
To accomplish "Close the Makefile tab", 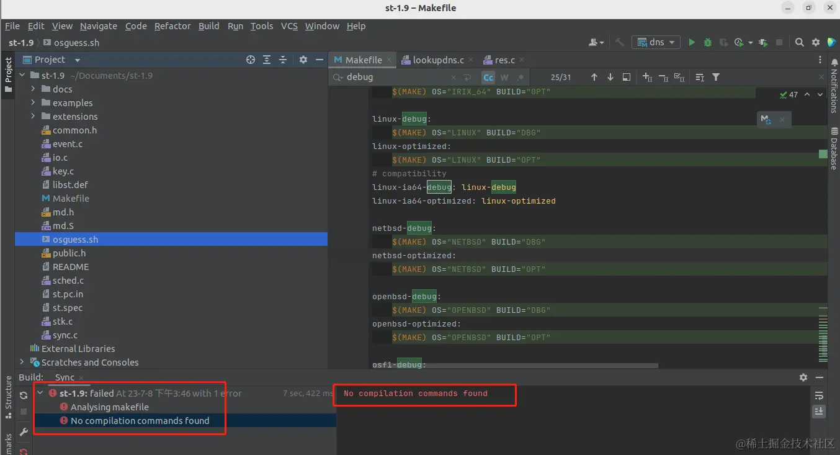I will point(390,60).
